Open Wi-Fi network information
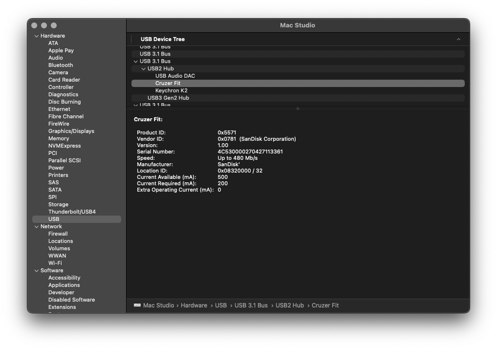The width and height of the screenshot is (497, 349). tap(55, 263)
